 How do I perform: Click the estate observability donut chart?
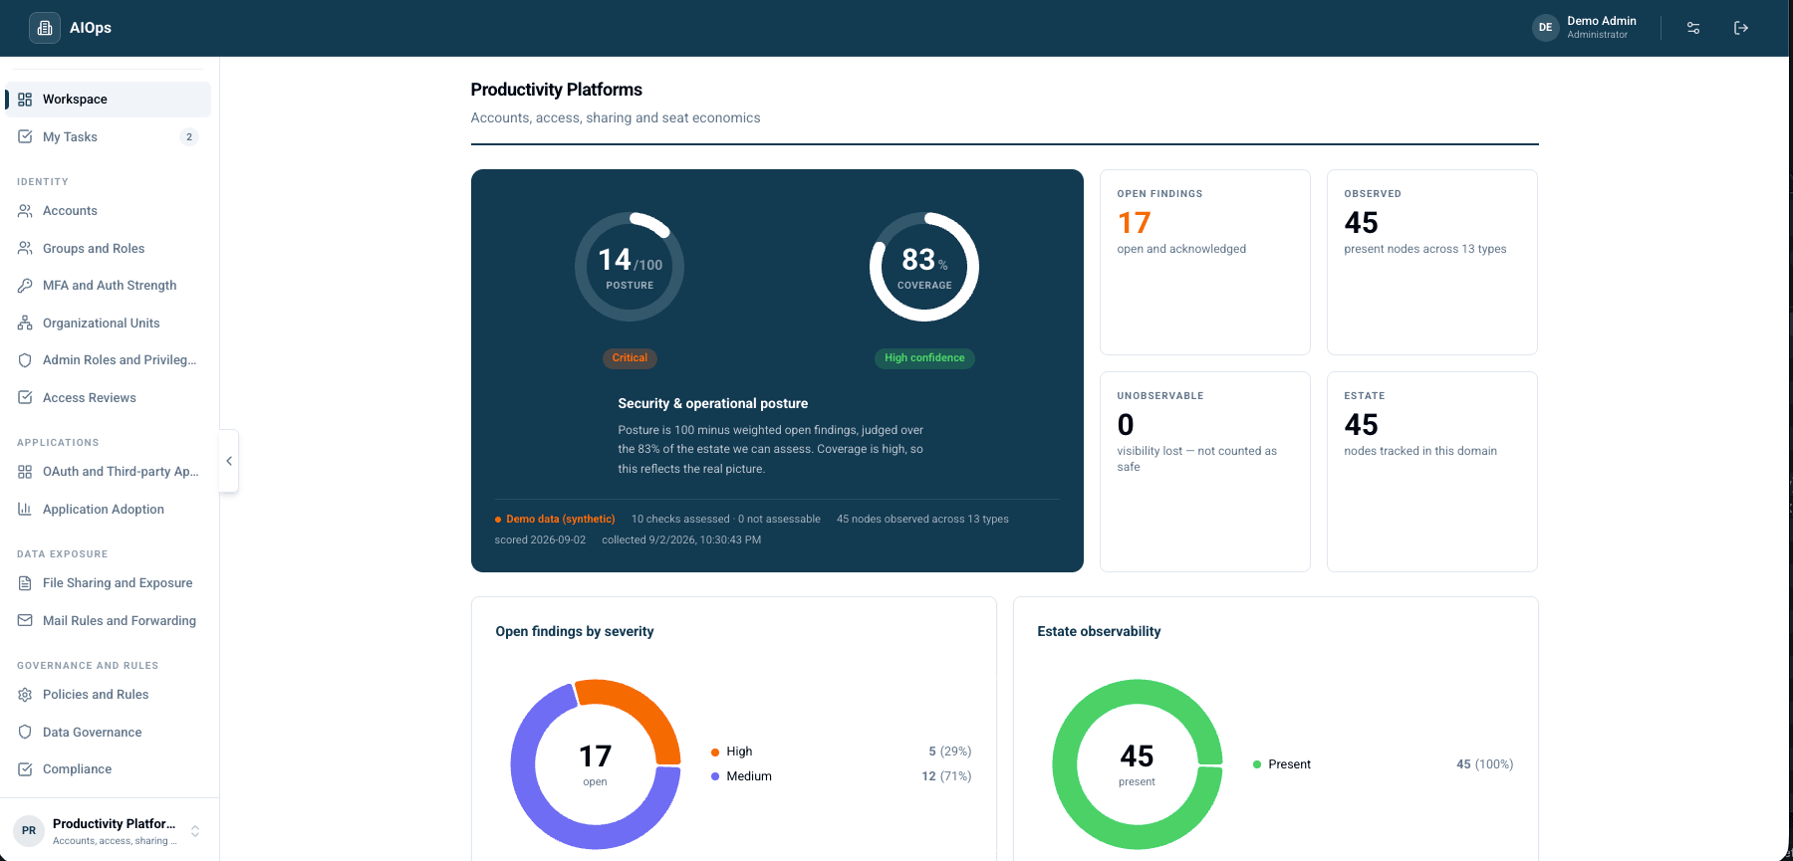(1138, 764)
